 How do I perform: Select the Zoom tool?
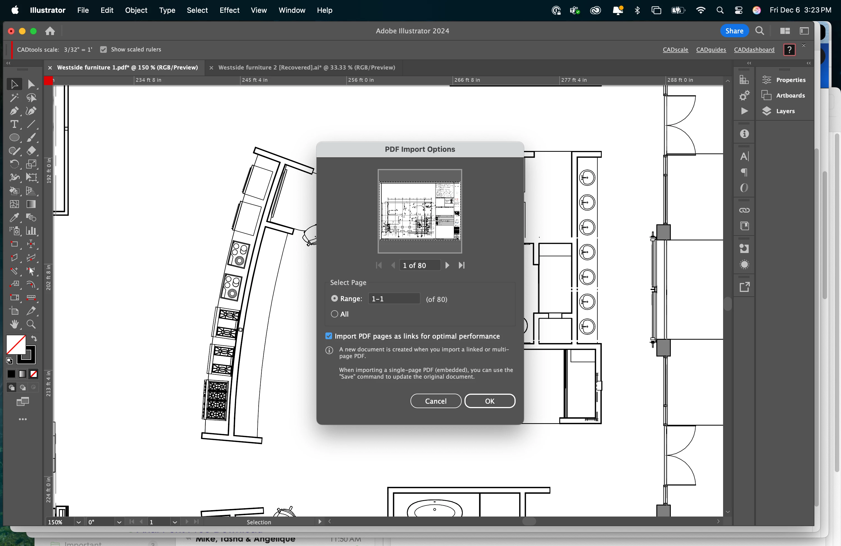pos(31,324)
